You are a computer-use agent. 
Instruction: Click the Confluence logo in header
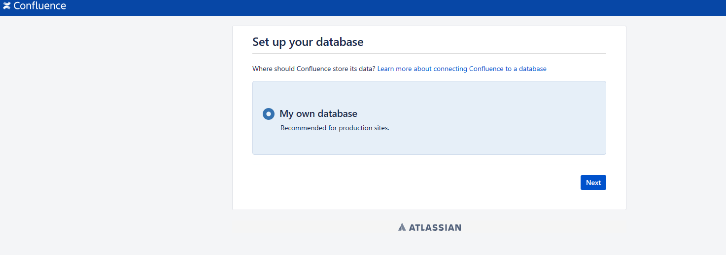point(35,6)
